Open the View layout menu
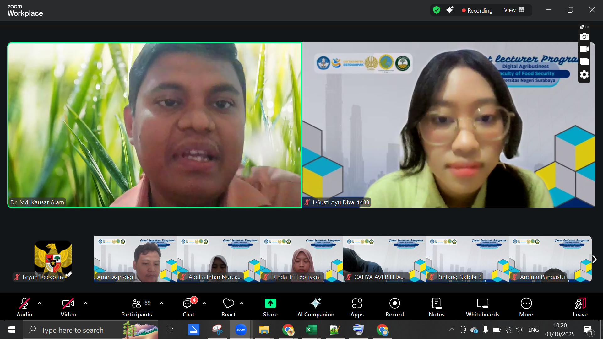603x339 pixels. [514, 10]
